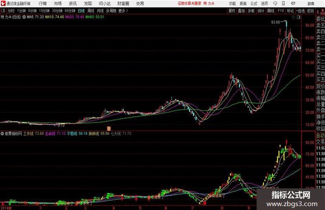The width and height of the screenshot is (325, 210).
Task: Click the 复权 toolbar button
Action: pyautogui.click(x=232, y=11)
